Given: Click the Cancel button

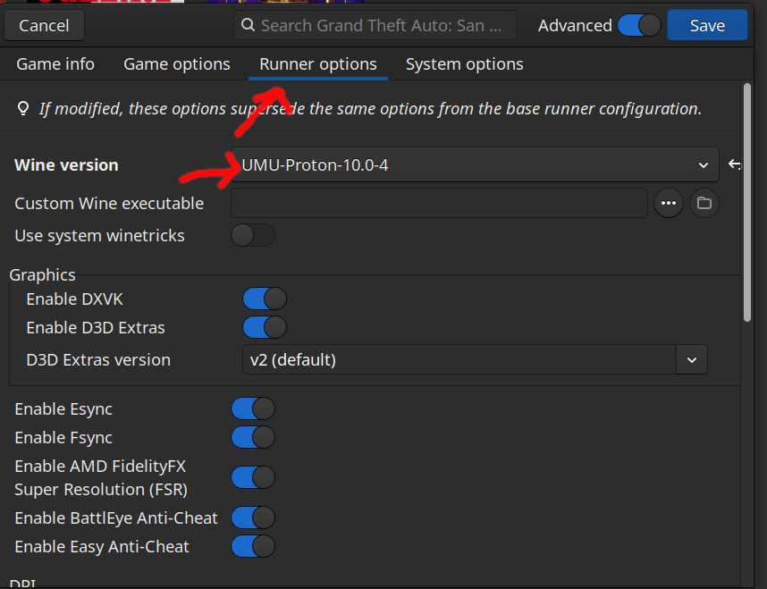Looking at the screenshot, I should (x=44, y=25).
